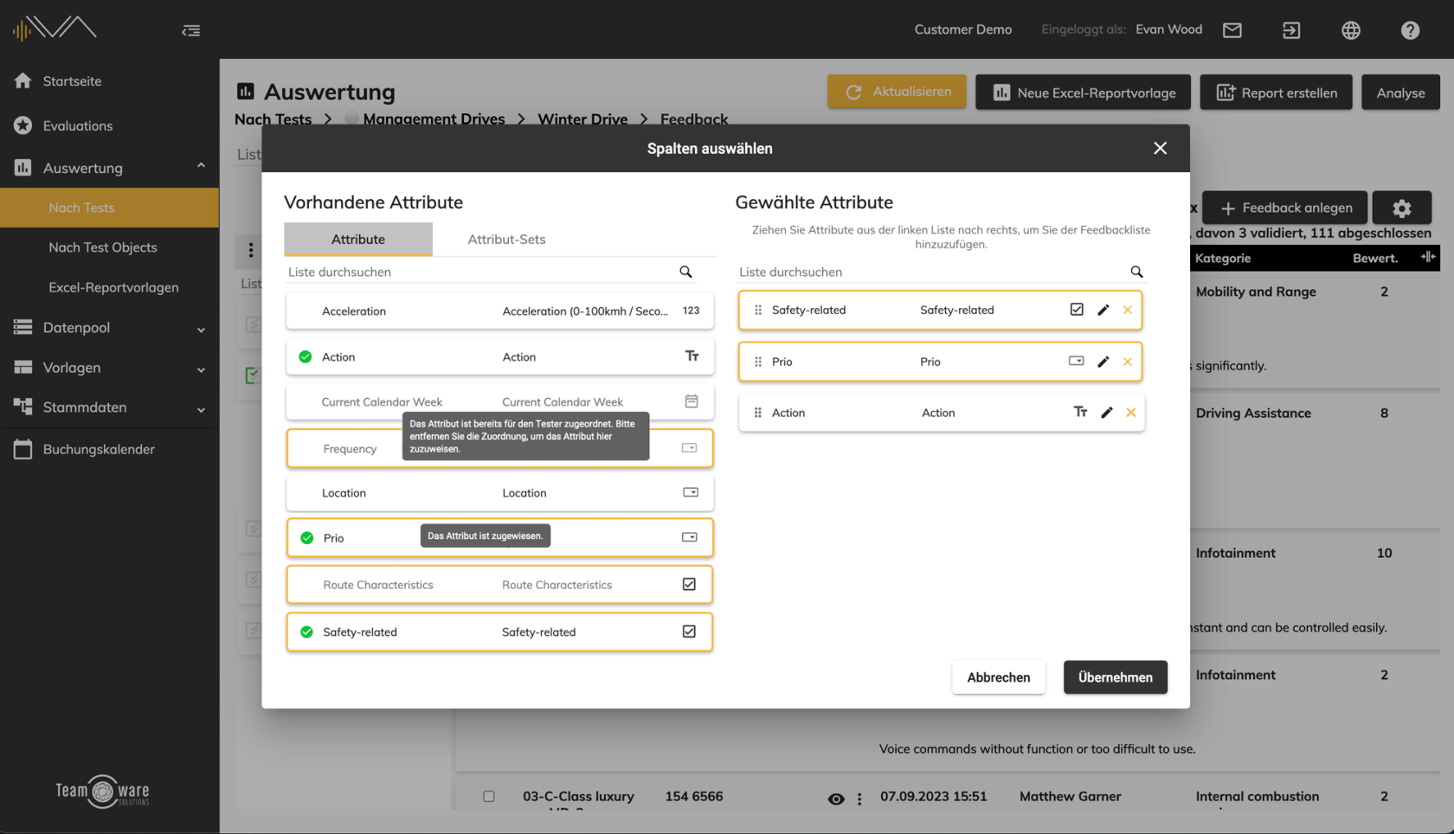
Task: Click the Report erstellen button
Action: 1276,92
